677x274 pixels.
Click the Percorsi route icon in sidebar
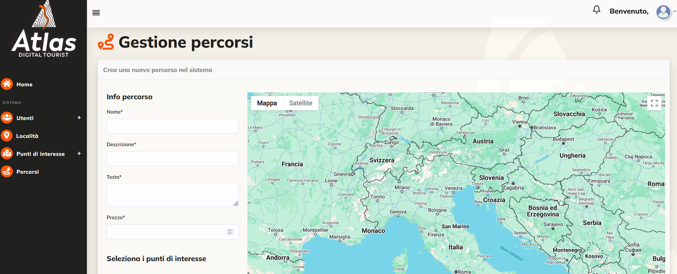7,172
